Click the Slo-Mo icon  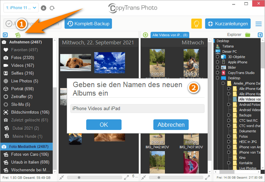point(6,104)
